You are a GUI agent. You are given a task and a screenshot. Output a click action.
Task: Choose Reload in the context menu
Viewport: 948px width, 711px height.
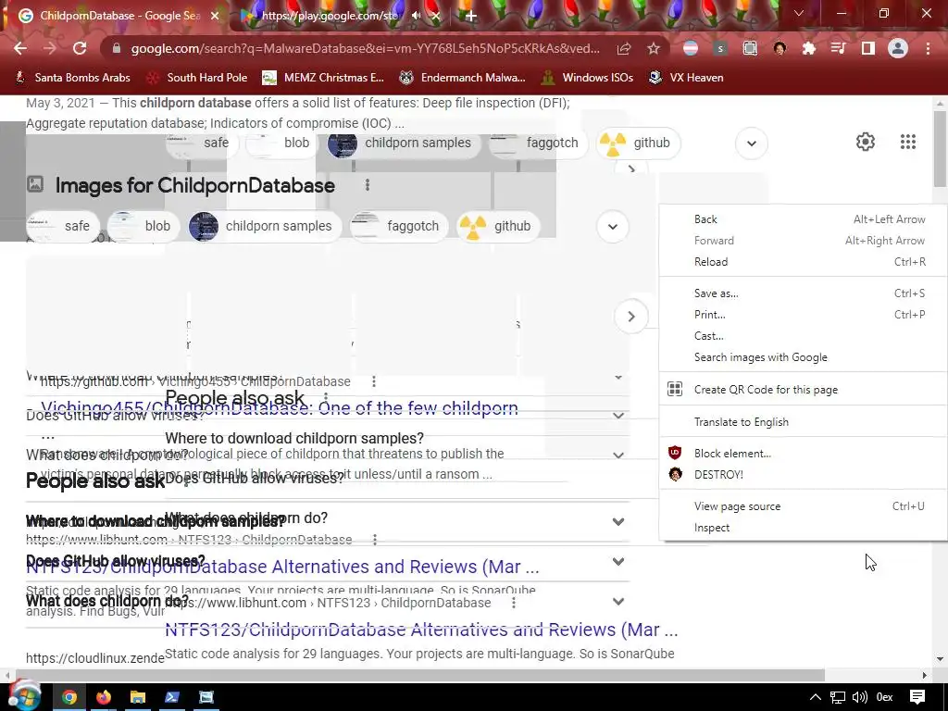click(804, 262)
